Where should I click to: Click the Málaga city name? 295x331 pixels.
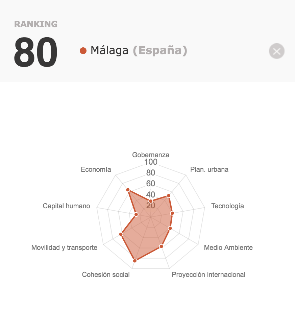(109, 51)
